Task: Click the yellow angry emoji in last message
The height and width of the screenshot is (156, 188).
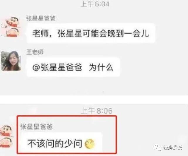Action: [x=89, y=144]
